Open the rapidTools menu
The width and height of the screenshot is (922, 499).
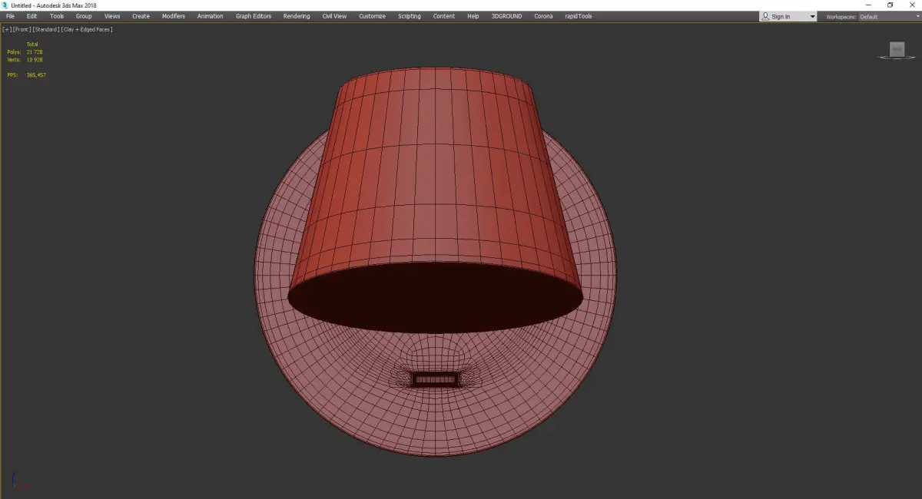577,16
